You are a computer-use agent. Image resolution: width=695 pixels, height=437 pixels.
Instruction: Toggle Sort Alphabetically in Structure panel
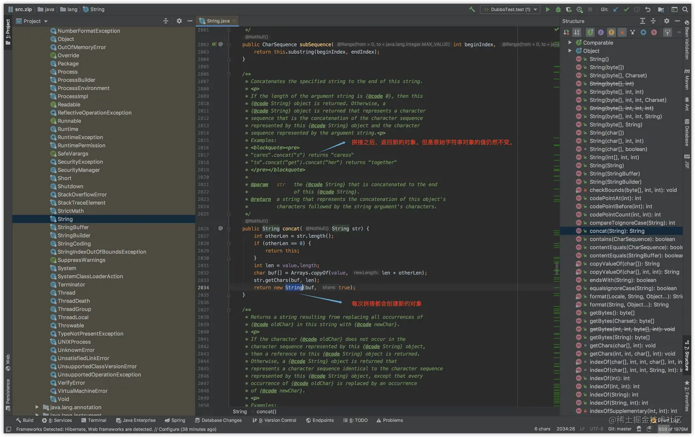[x=576, y=32]
